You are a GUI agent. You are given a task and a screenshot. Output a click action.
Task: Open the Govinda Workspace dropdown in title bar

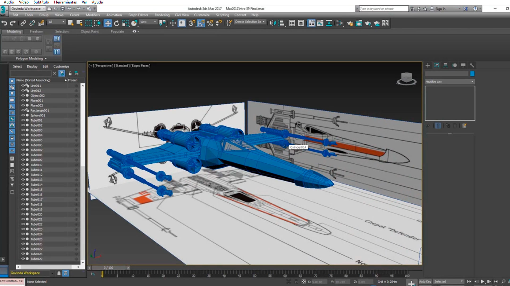click(28, 9)
